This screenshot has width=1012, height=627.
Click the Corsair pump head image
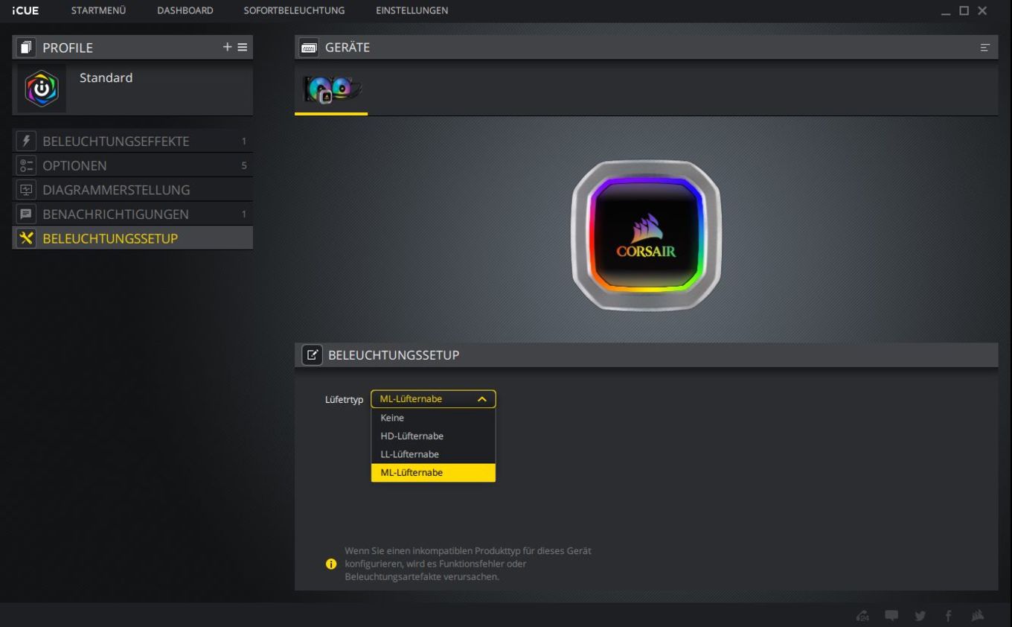pos(646,235)
